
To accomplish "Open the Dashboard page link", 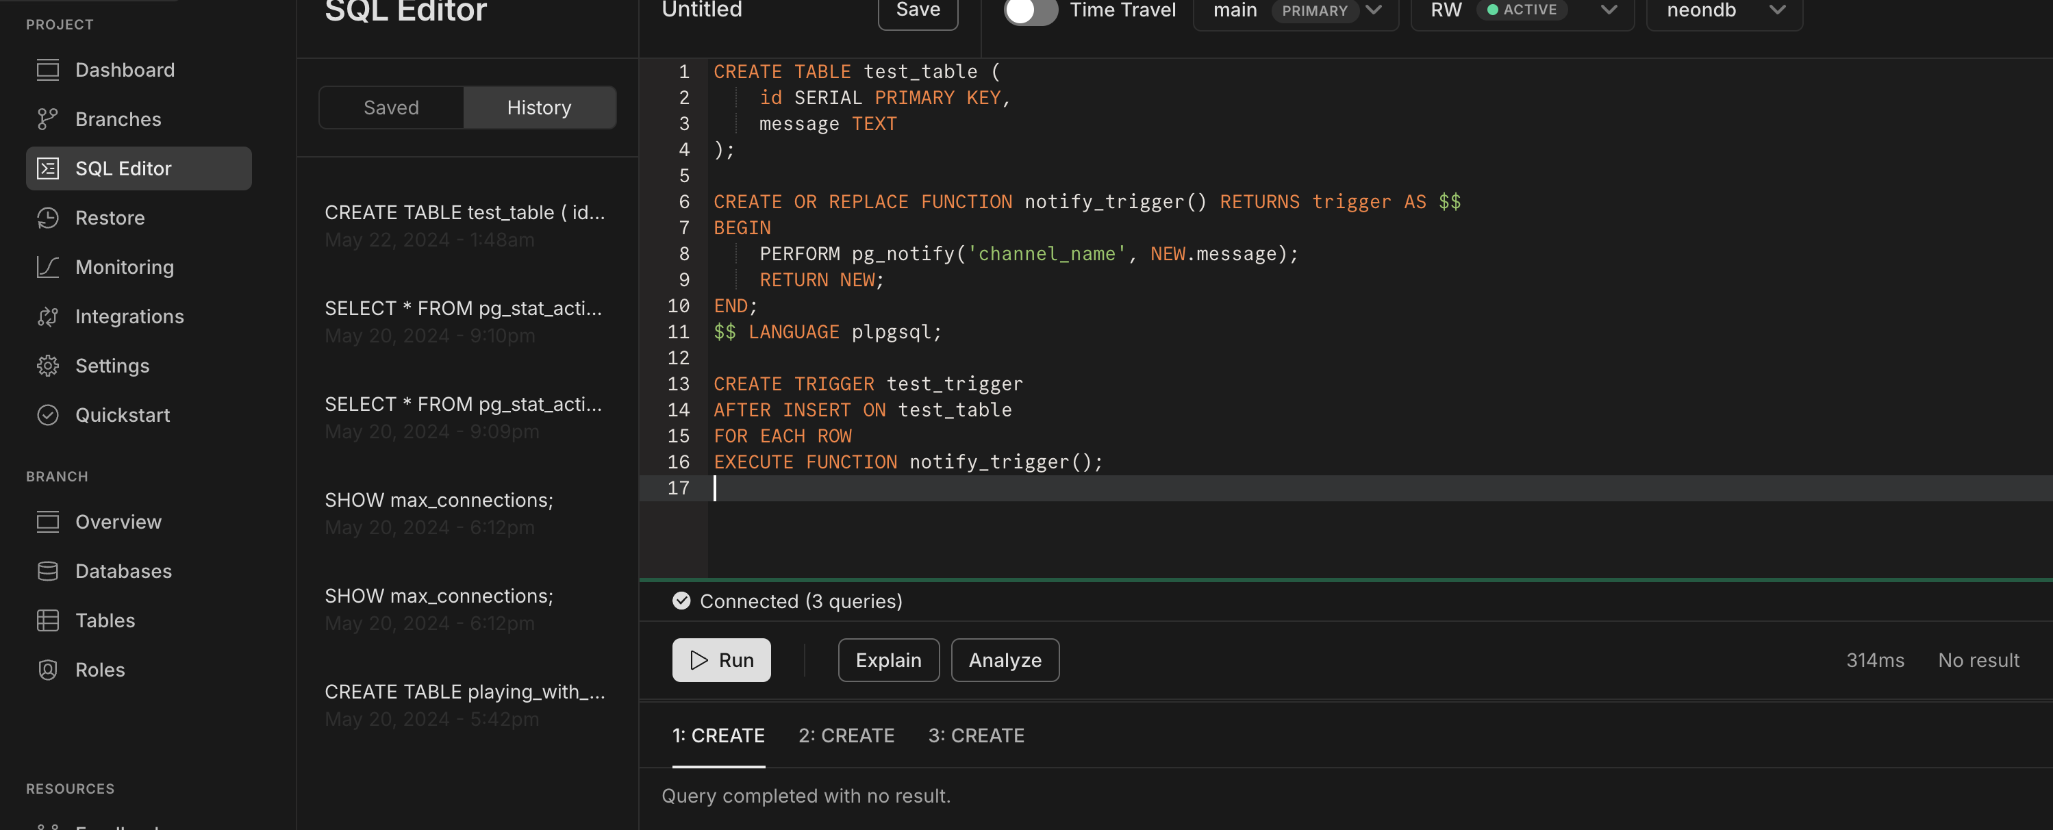I will [x=125, y=70].
